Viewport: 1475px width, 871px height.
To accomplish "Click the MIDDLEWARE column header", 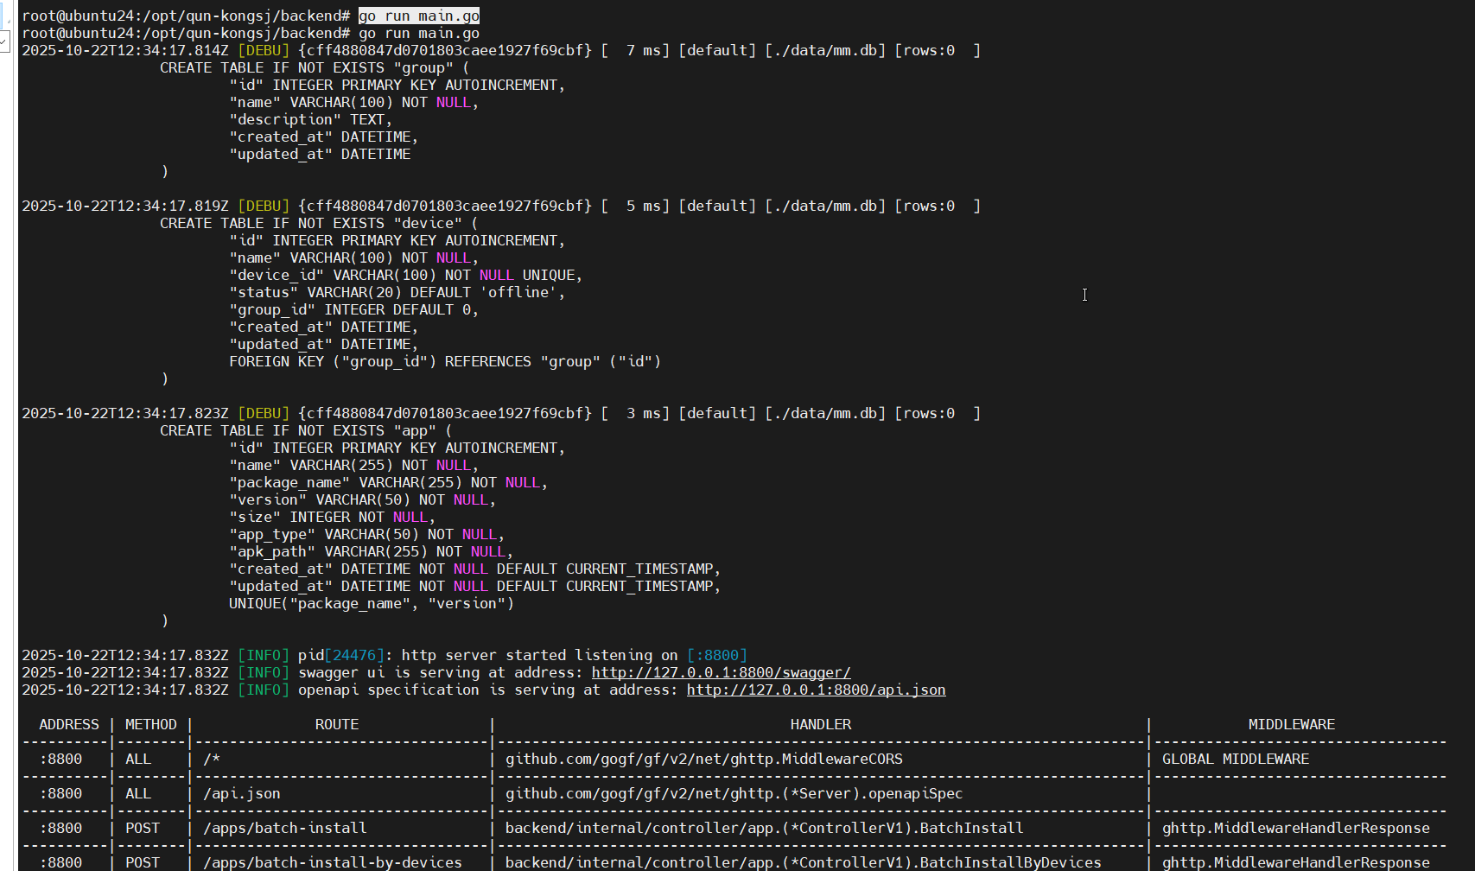I will click(1291, 724).
